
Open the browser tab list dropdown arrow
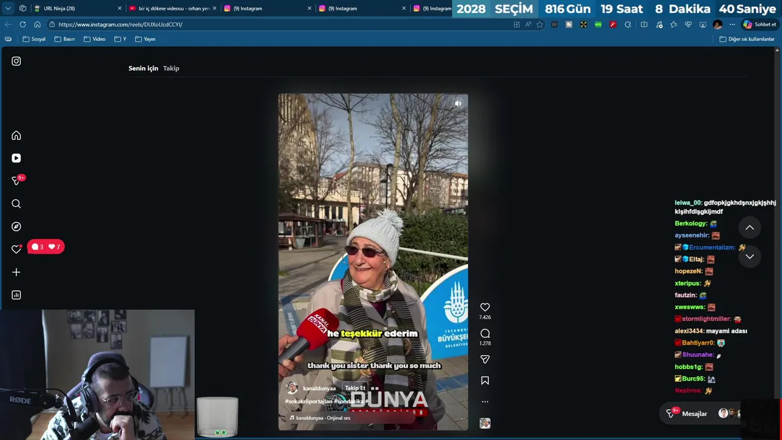click(x=8, y=9)
